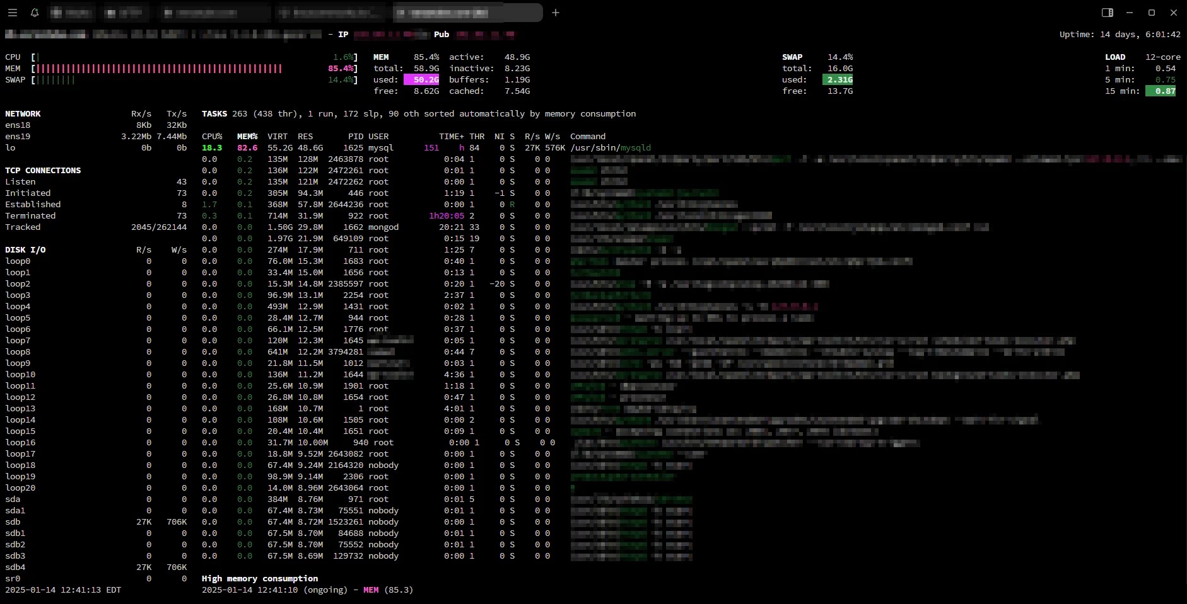Click the cached: 7.54G memory value
Viewport: 1187px width, 604px height.
click(x=489, y=91)
